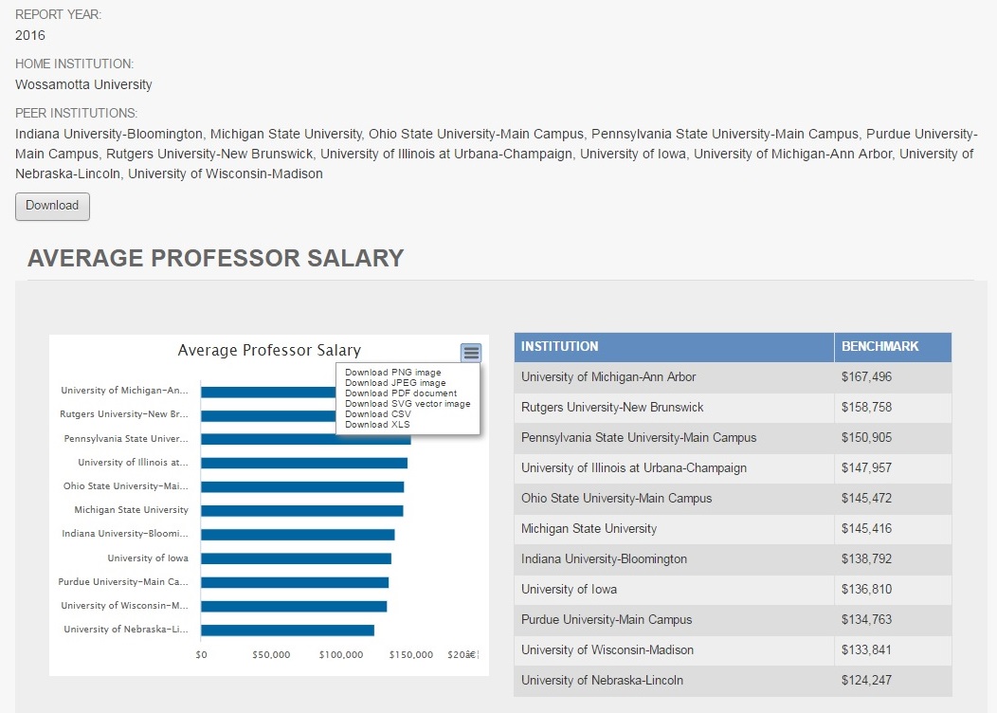997x713 pixels.
Task: Click the PEER INSTITUTIONS label
Action: [77, 113]
